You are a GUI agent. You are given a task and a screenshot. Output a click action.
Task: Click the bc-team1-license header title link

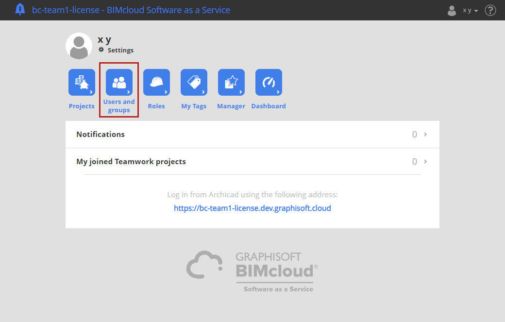[131, 10]
